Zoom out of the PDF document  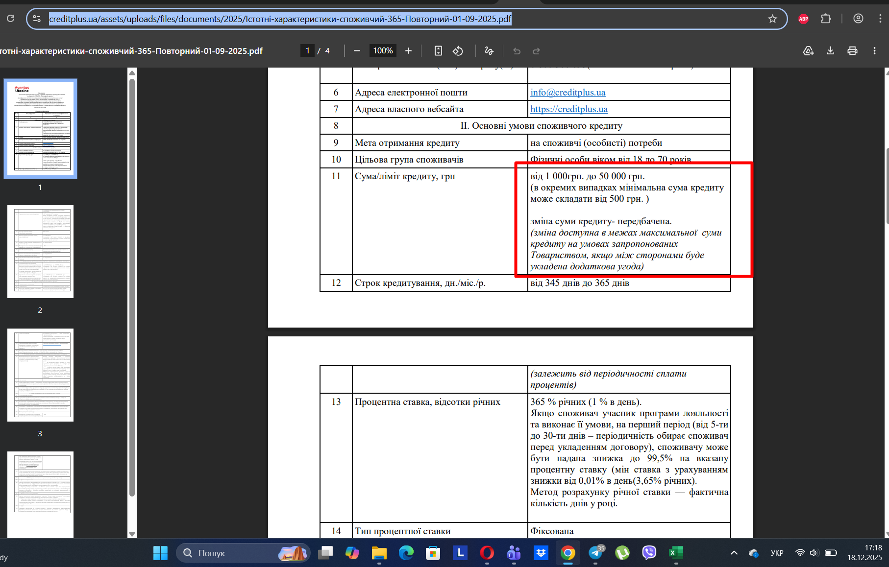click(357, 51)
